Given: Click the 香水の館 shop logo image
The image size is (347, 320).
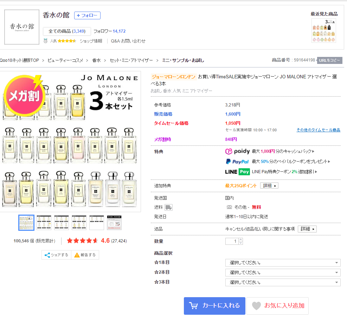Looking at the screenshot, I should [x=22, y=27].
